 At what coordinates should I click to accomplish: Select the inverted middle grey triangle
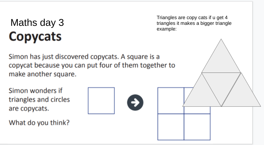tap(221, 84)
